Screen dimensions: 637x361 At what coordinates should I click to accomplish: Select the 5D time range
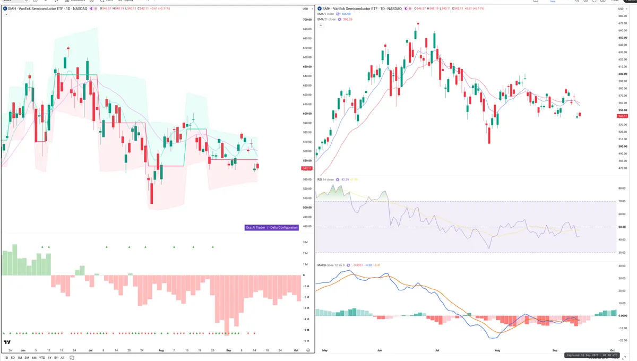[x=13, y=358]
